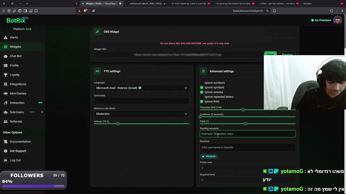Click the Preview button
Screen dimensions: 346x194
287,54
